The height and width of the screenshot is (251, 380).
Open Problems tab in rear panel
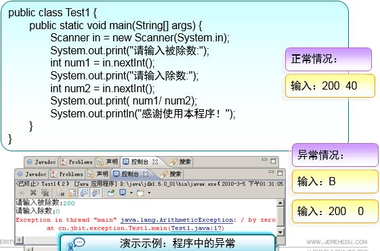coord(77,161)
